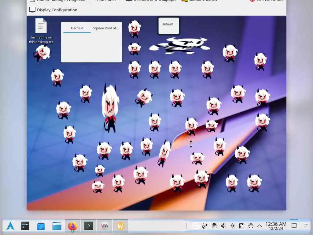
Task: Switch to the 'Square Root of...' tab
Action: (x=105, y=28)
